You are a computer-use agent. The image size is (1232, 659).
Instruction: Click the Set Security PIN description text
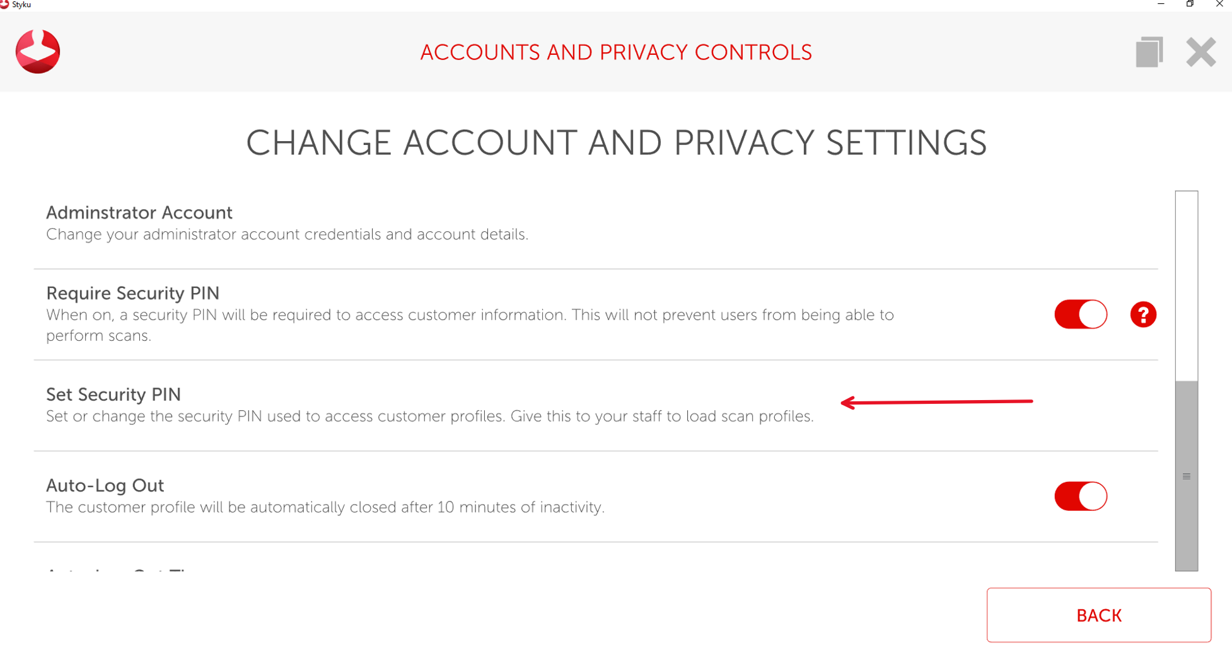tap(429, 416)
